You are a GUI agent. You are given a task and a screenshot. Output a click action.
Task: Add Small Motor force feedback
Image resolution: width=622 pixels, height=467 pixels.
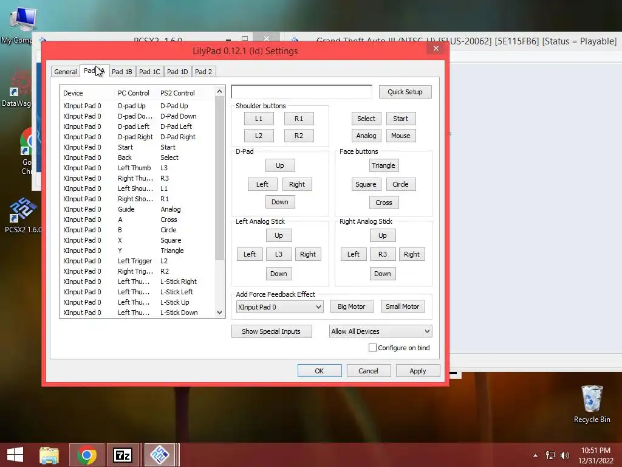point(403,306)
